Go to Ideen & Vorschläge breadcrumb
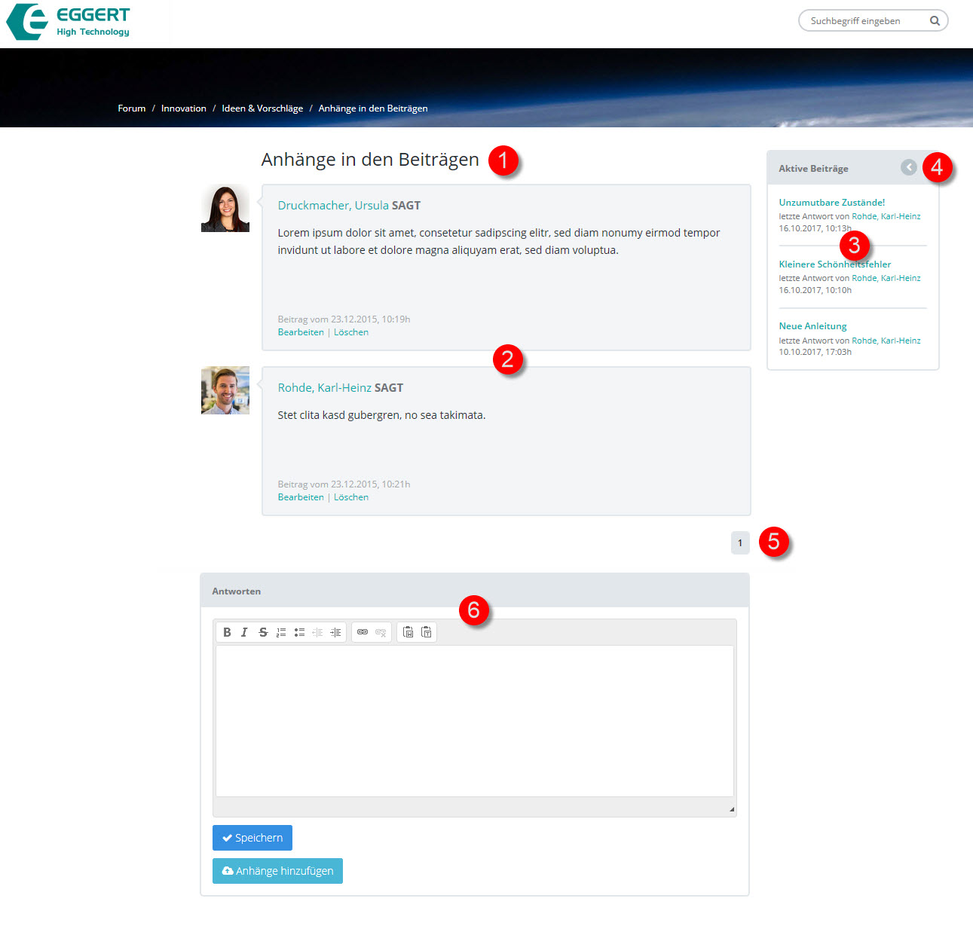The width and height of the screenshot is (973, 935). [x=262, y=108]
